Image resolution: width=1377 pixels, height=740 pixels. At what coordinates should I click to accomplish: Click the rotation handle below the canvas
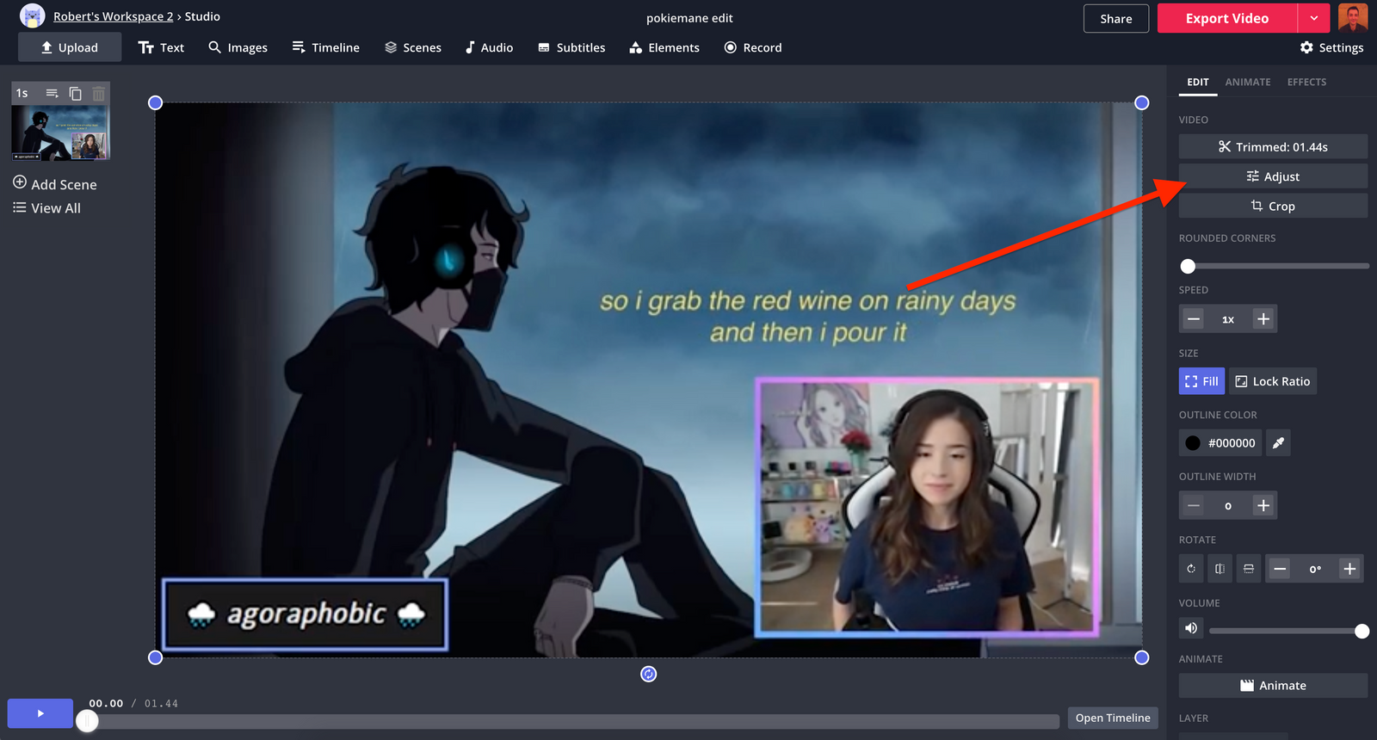click(649, 674)
